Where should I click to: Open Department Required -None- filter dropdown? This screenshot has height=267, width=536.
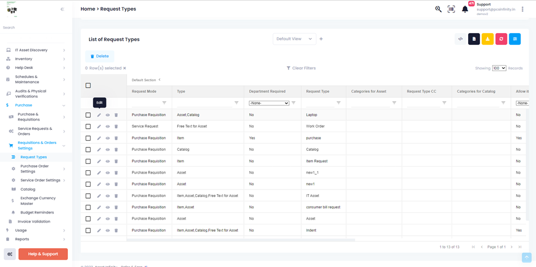pos(269,103)
